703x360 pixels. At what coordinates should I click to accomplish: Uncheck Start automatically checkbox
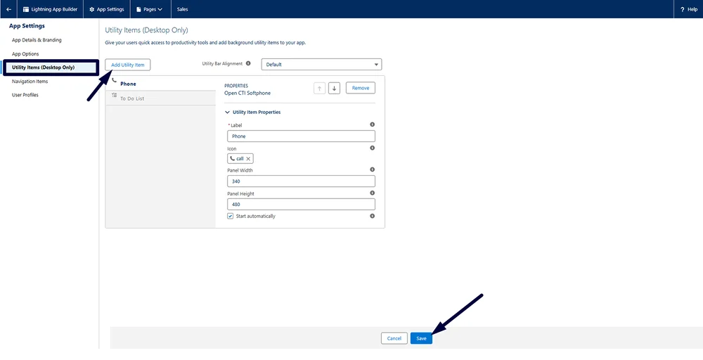[x=231, y=216]
